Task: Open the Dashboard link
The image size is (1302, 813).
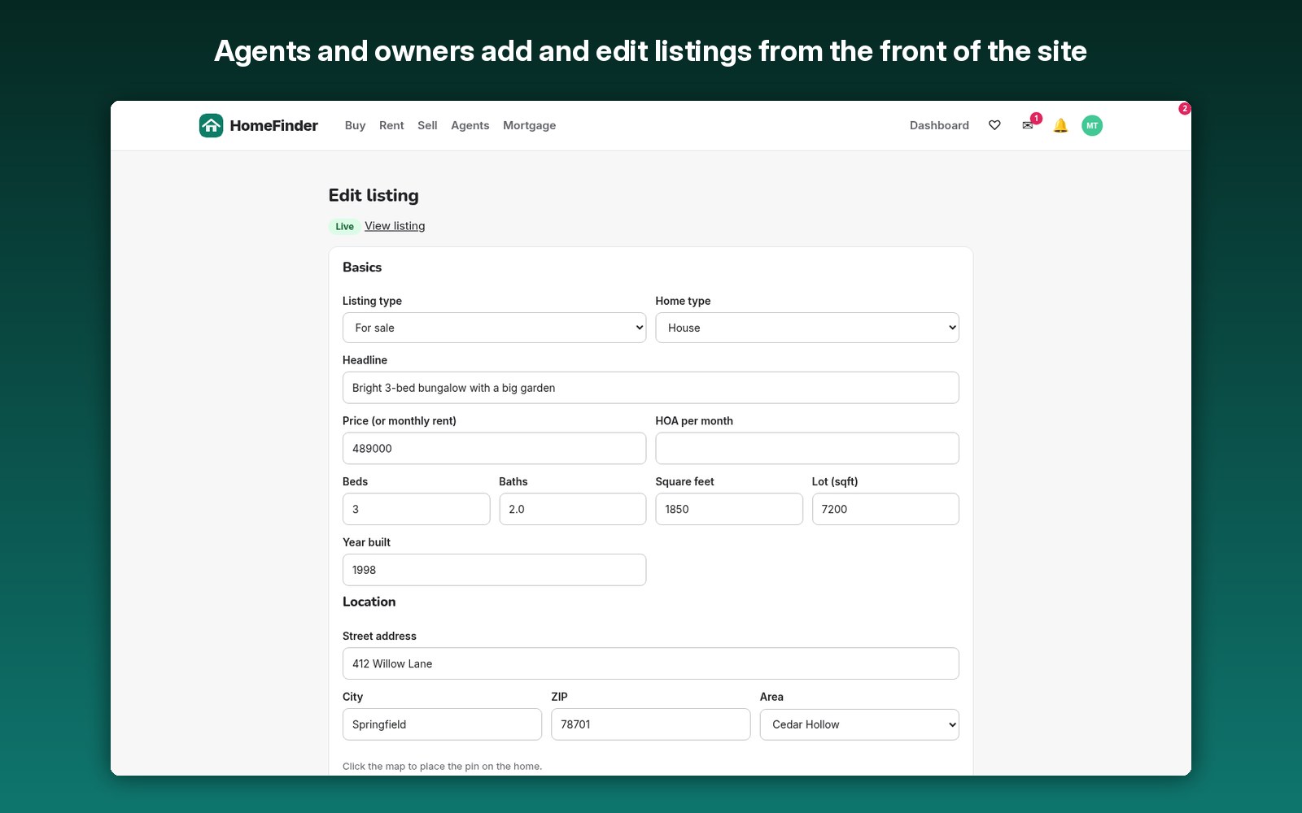Action: pos(939,125)
